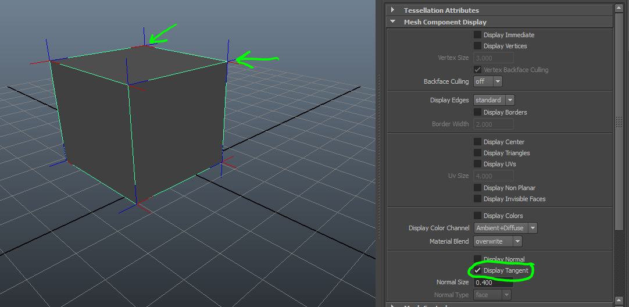The image size is (629, 307).
Task: Click the Uv Size field
Action: [x=494, y=176]
